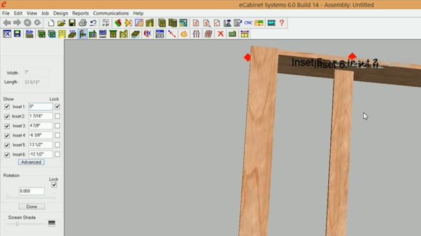Click the Print icon
The height and width of the screenshot is (236, 421).
(82, 23)
